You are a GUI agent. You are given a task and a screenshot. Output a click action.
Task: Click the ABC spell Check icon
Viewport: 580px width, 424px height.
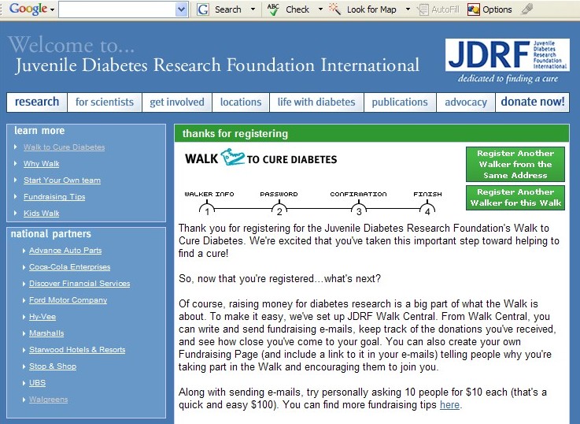pos(273,9)
